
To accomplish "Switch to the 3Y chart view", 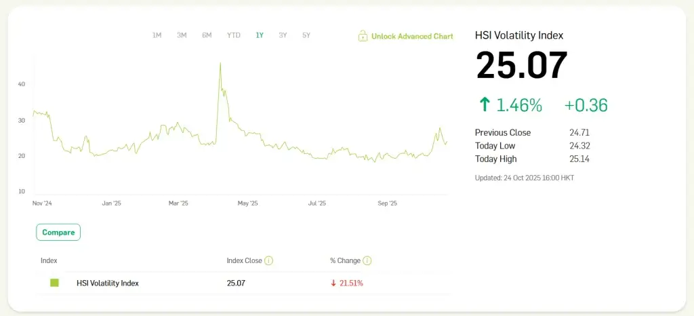I will tap(283, 35).
